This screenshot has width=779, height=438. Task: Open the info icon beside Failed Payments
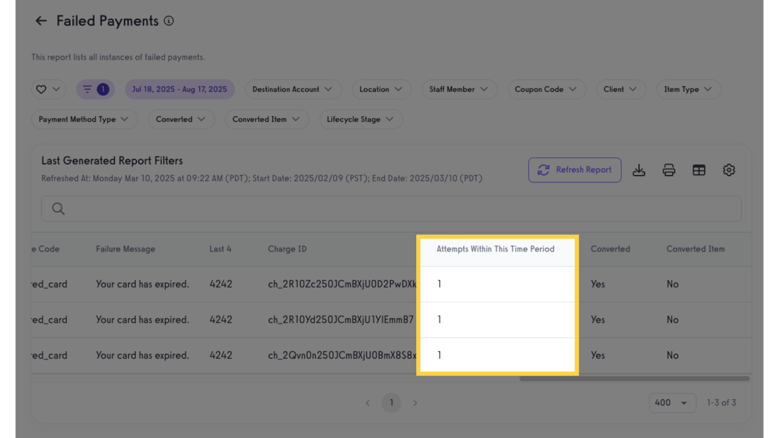(x=169, y=21)
